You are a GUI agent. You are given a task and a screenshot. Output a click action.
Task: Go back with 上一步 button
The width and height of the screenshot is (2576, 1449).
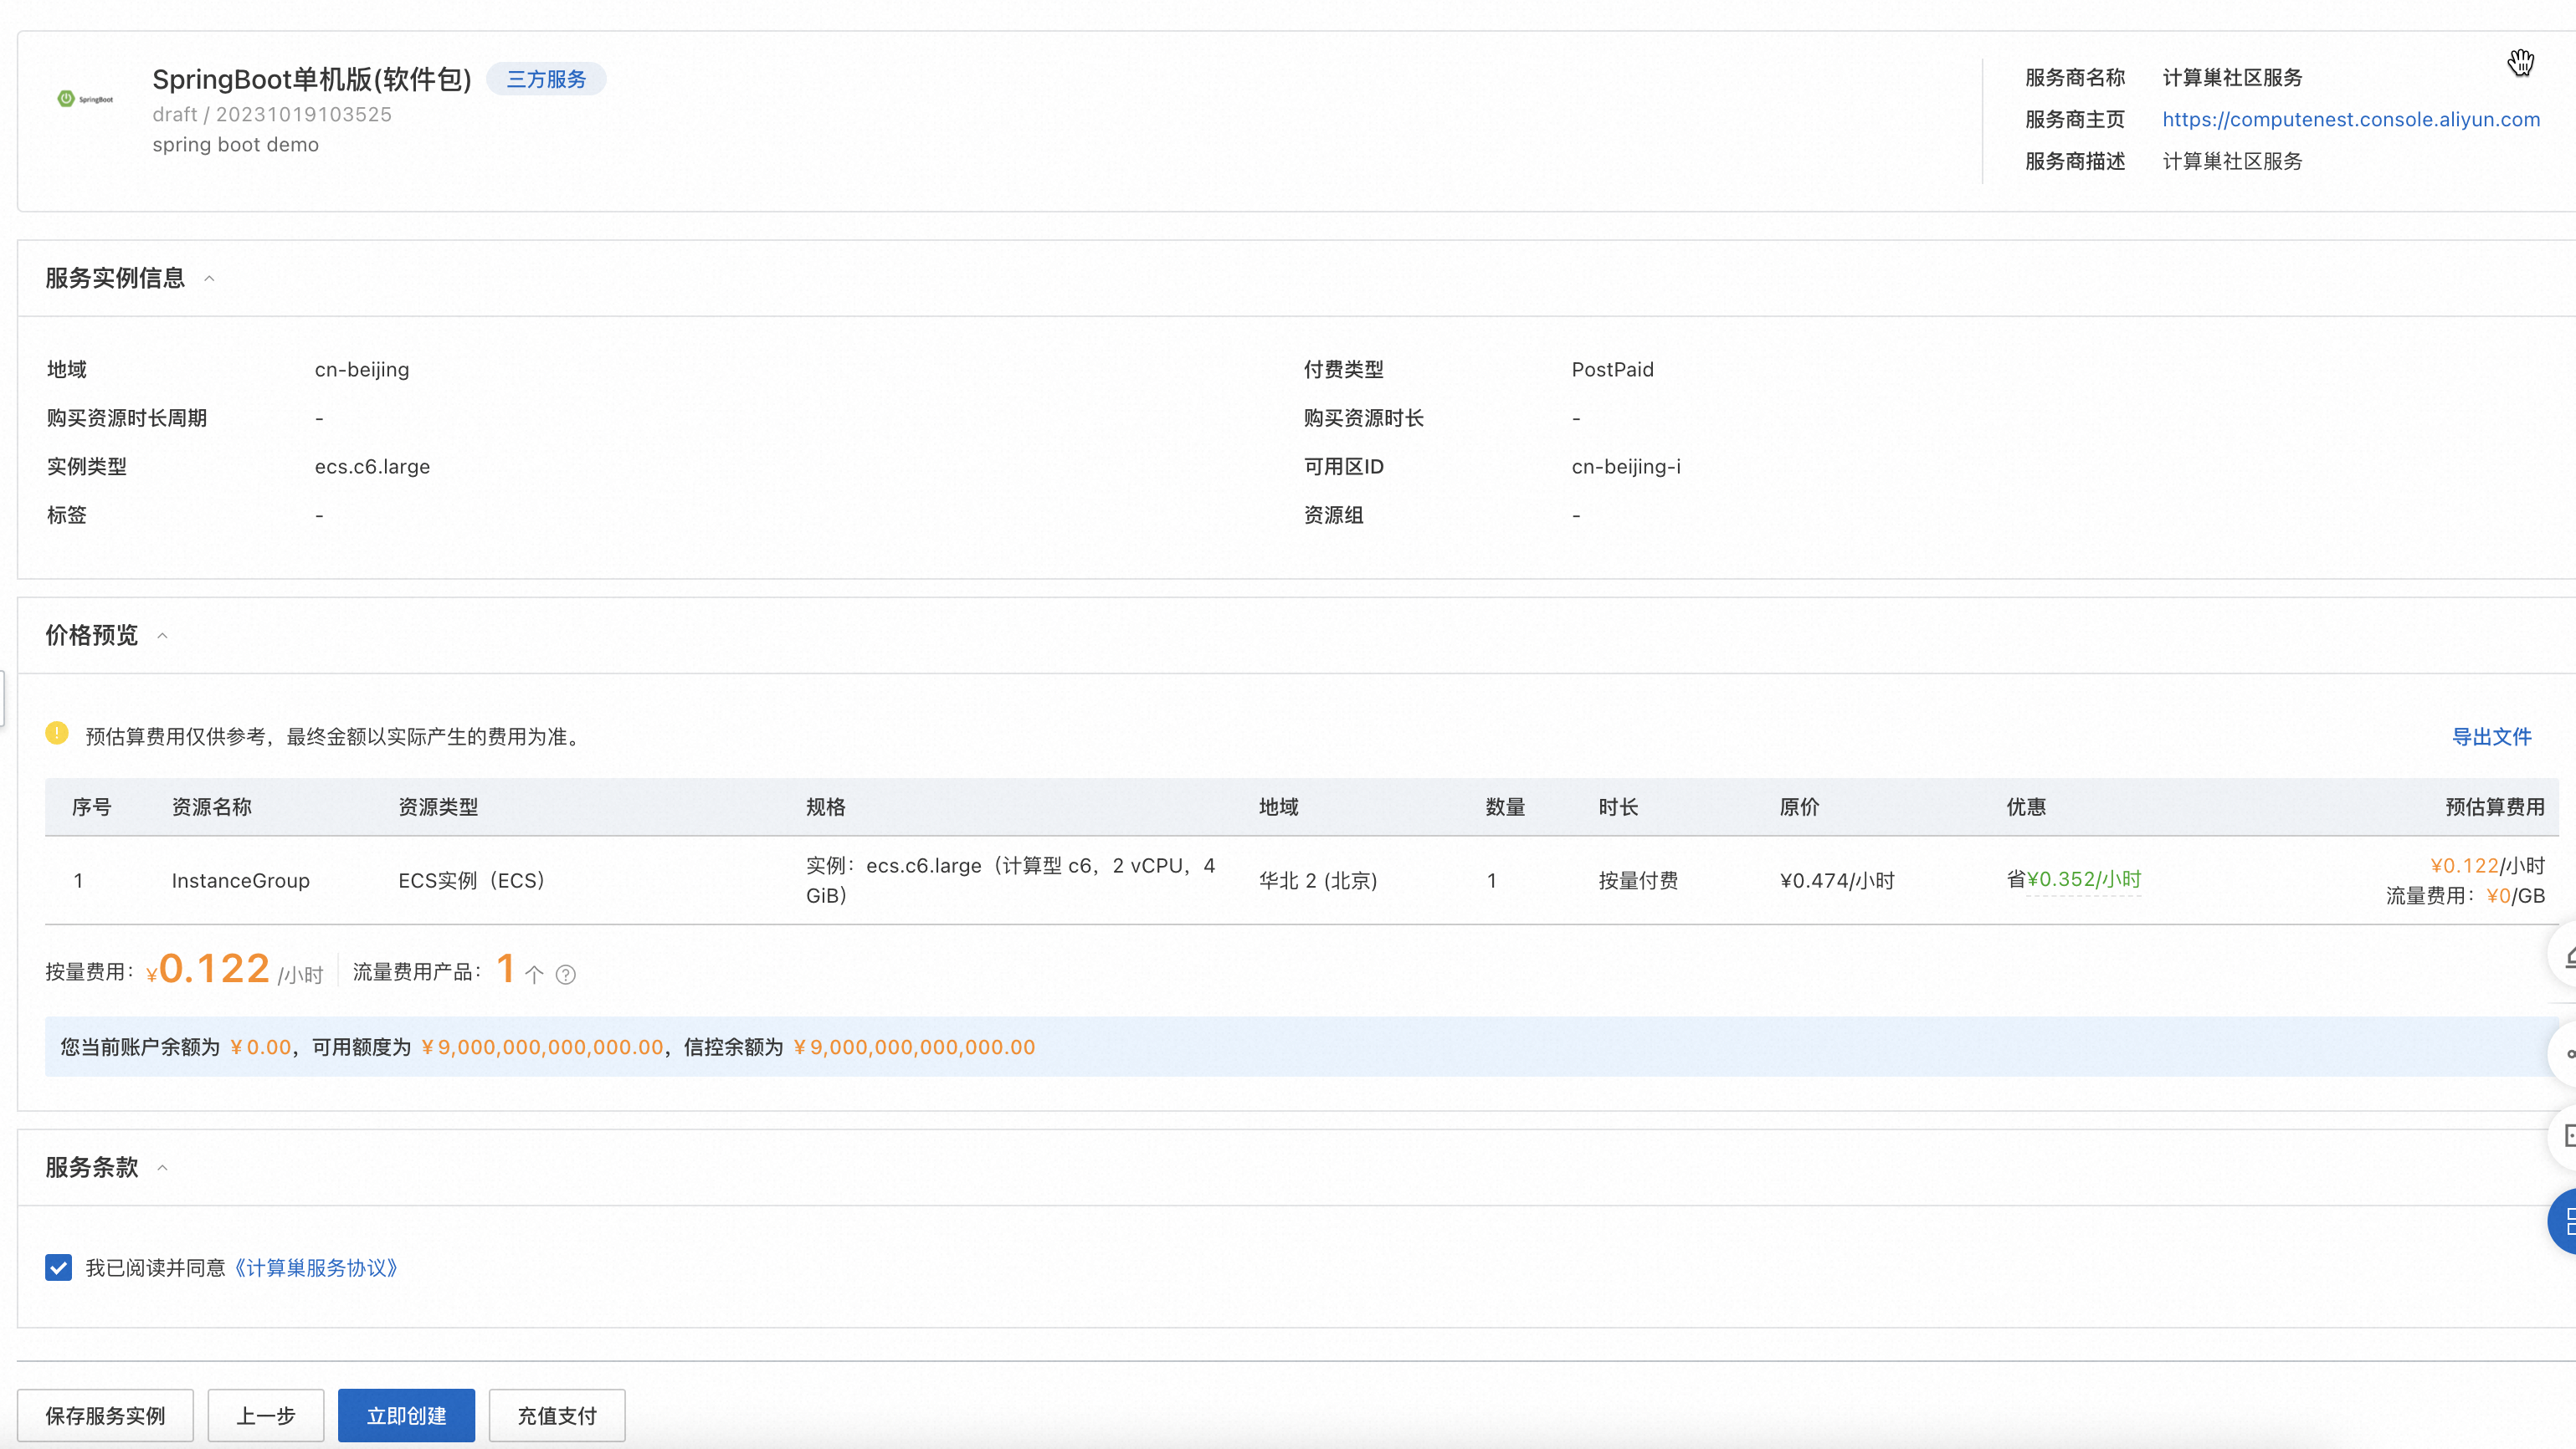(266, 1416)
